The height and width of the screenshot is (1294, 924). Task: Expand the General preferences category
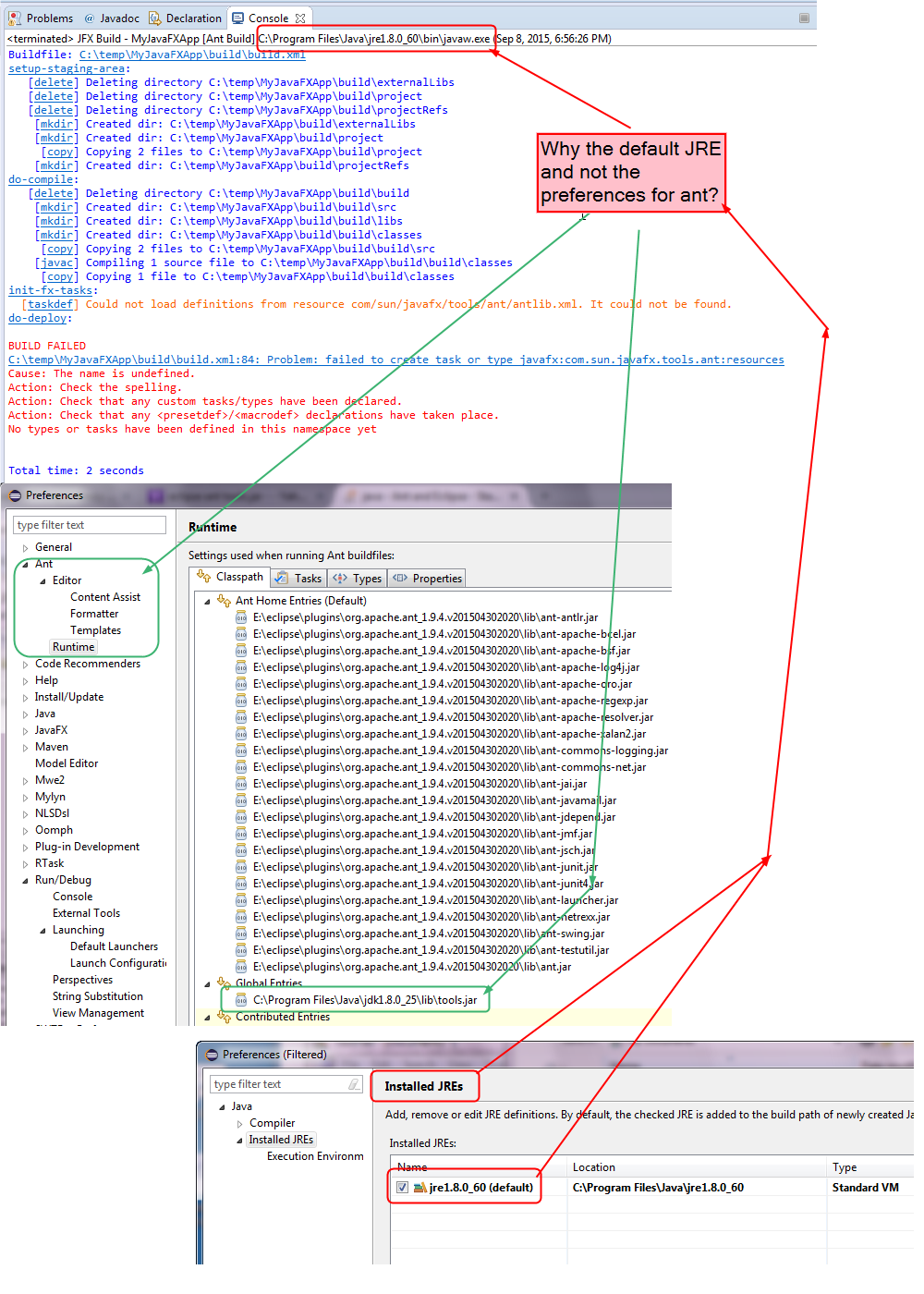[x=25, y=548]
